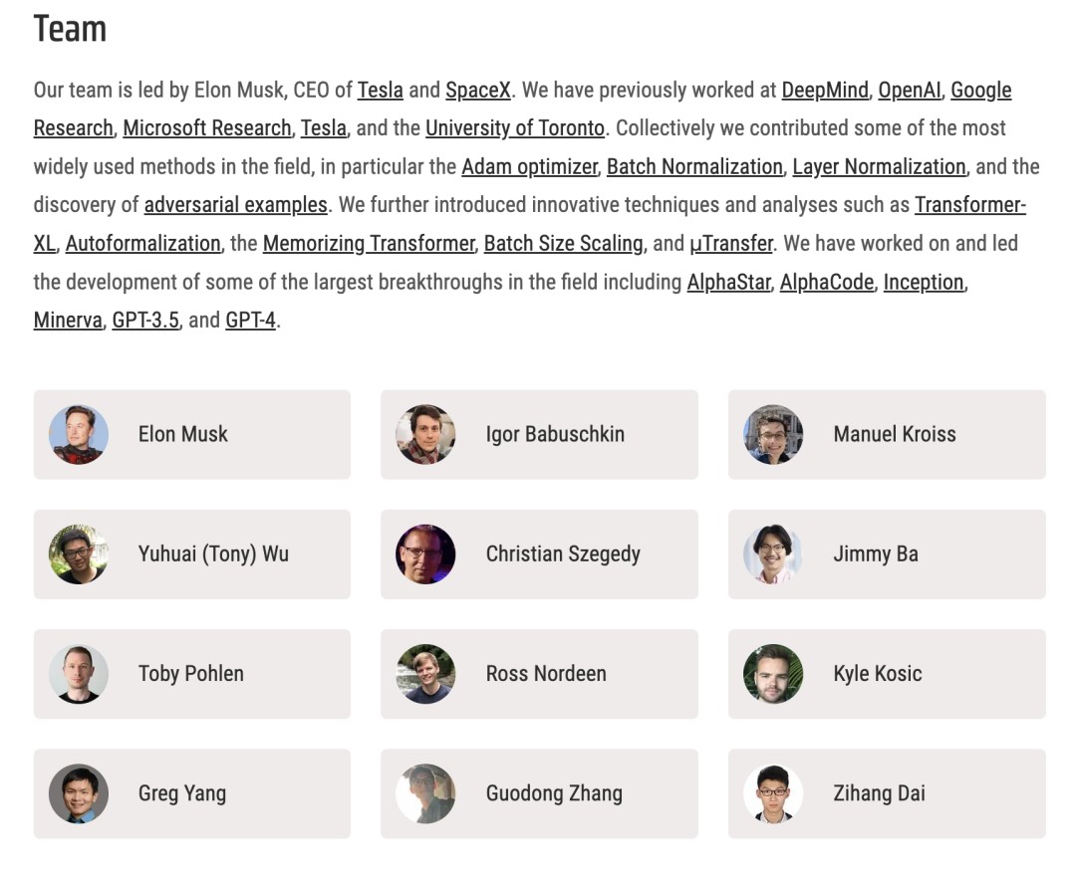Click Kyle Kosic's round avatar
Image resolution: width=1076 pixels, height=878 pixels.
click(x=773, y=674)
